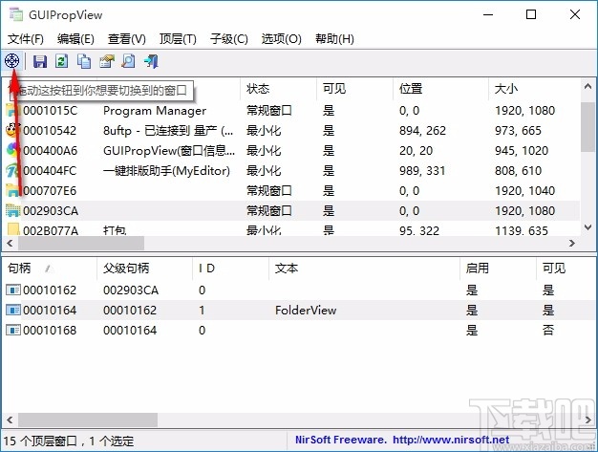Click the icon of the 000400A6 row
Screen dimensions: 598x452
tap(13, 151)
